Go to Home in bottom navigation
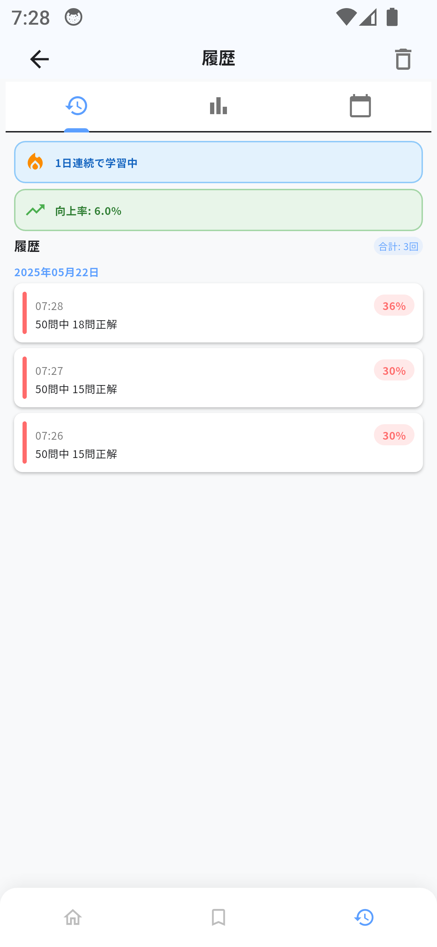The width and height of the screenshot is (437, 947). 73,917
